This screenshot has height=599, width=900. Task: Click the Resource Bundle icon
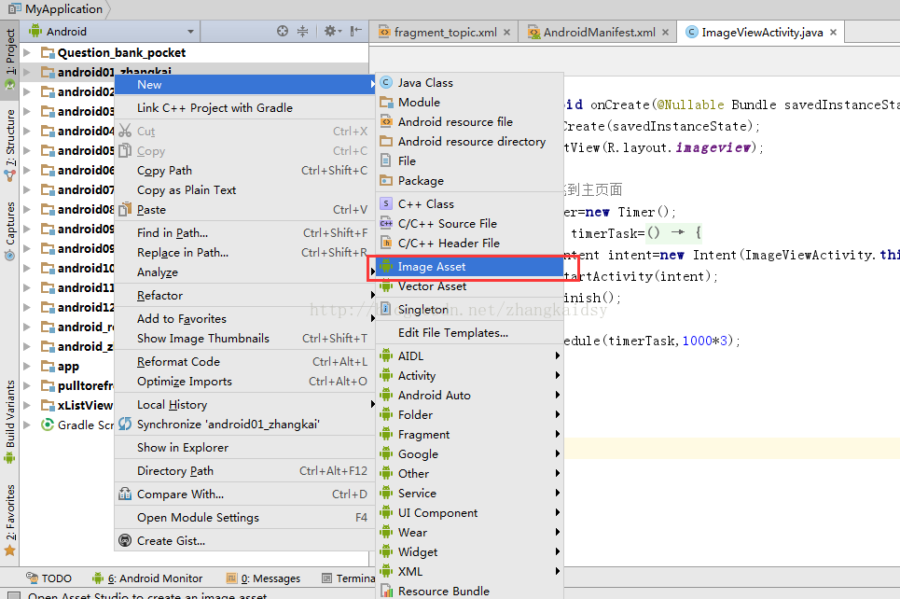click(x=386, y=591)
